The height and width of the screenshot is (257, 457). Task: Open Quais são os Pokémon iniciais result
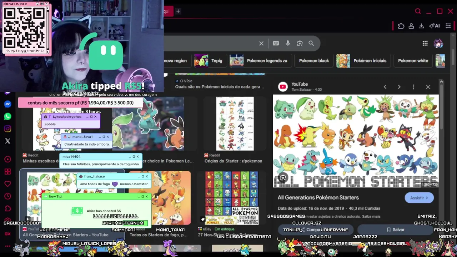(x=220, y=87)
